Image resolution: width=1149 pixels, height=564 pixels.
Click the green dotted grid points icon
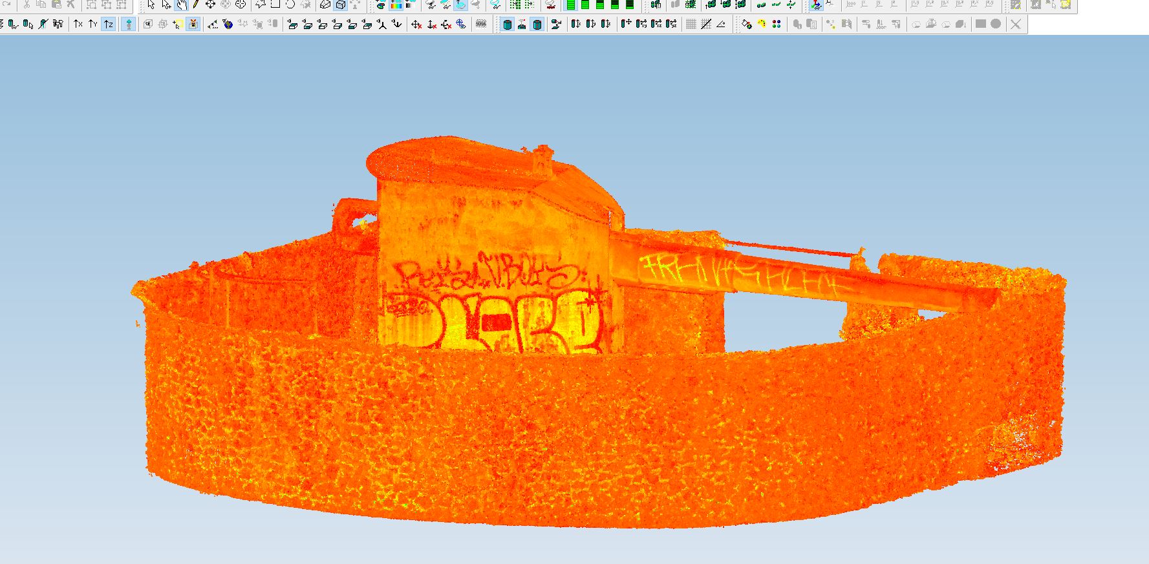515,5
